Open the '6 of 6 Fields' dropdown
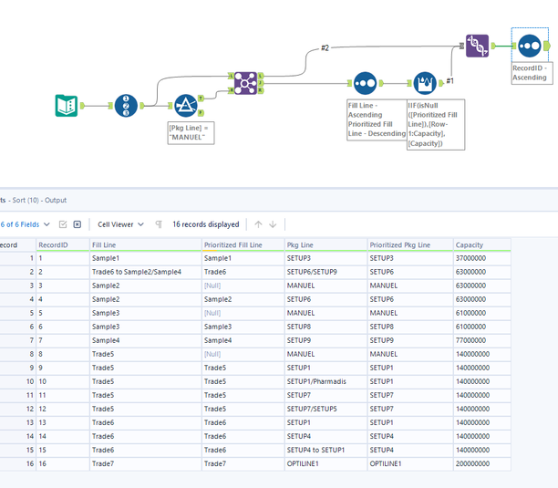Screen dimensions: 558x488 click(25, 224)
